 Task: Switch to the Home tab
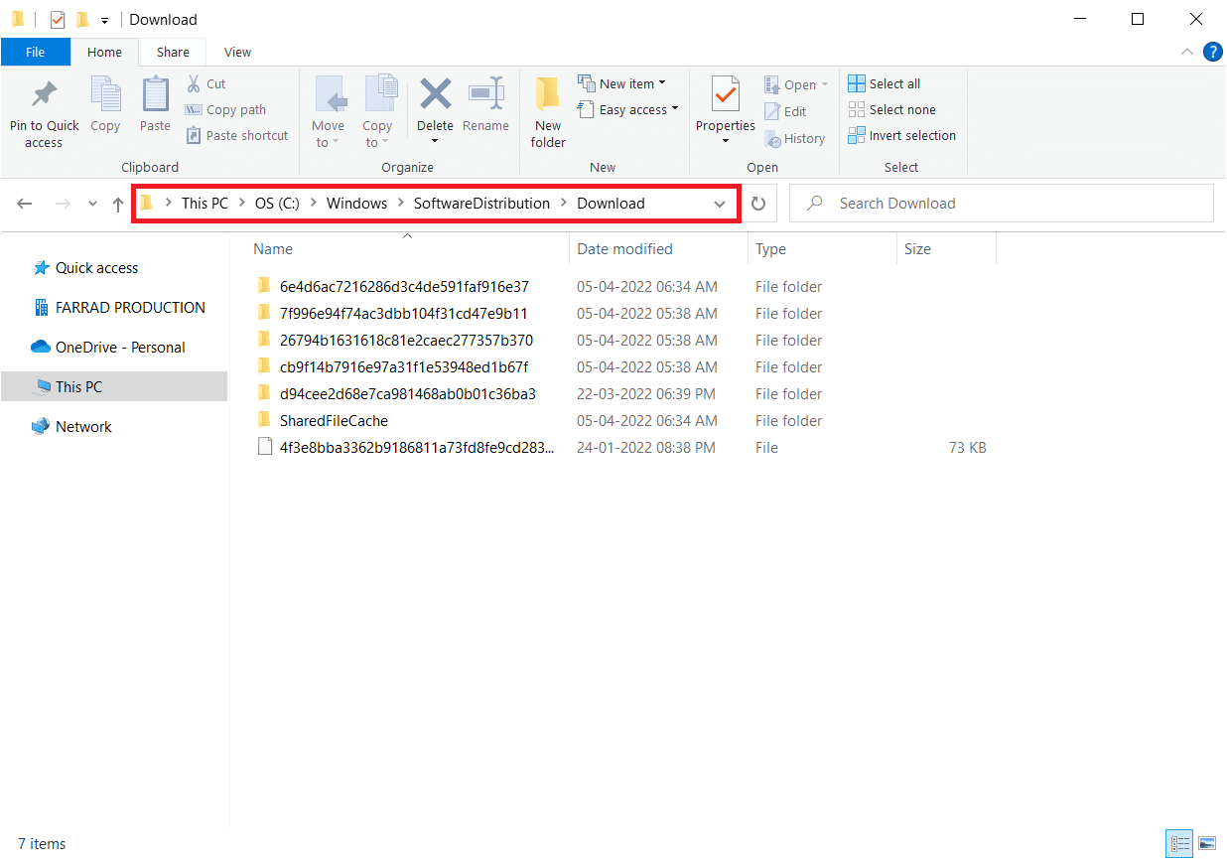coord(104,53)
